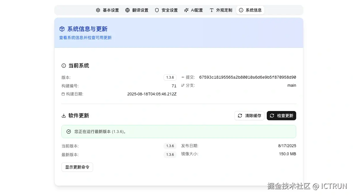The width and height of the screenshot is (353, 196).
Task: Click the checkmark icon in the latest-version notice
Action: click(69, 132)
